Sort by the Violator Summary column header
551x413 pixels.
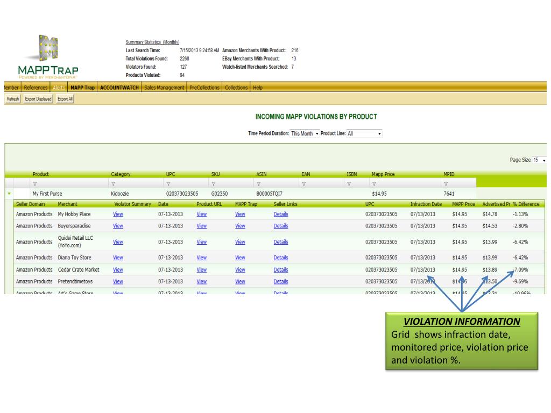coord(132,204)
